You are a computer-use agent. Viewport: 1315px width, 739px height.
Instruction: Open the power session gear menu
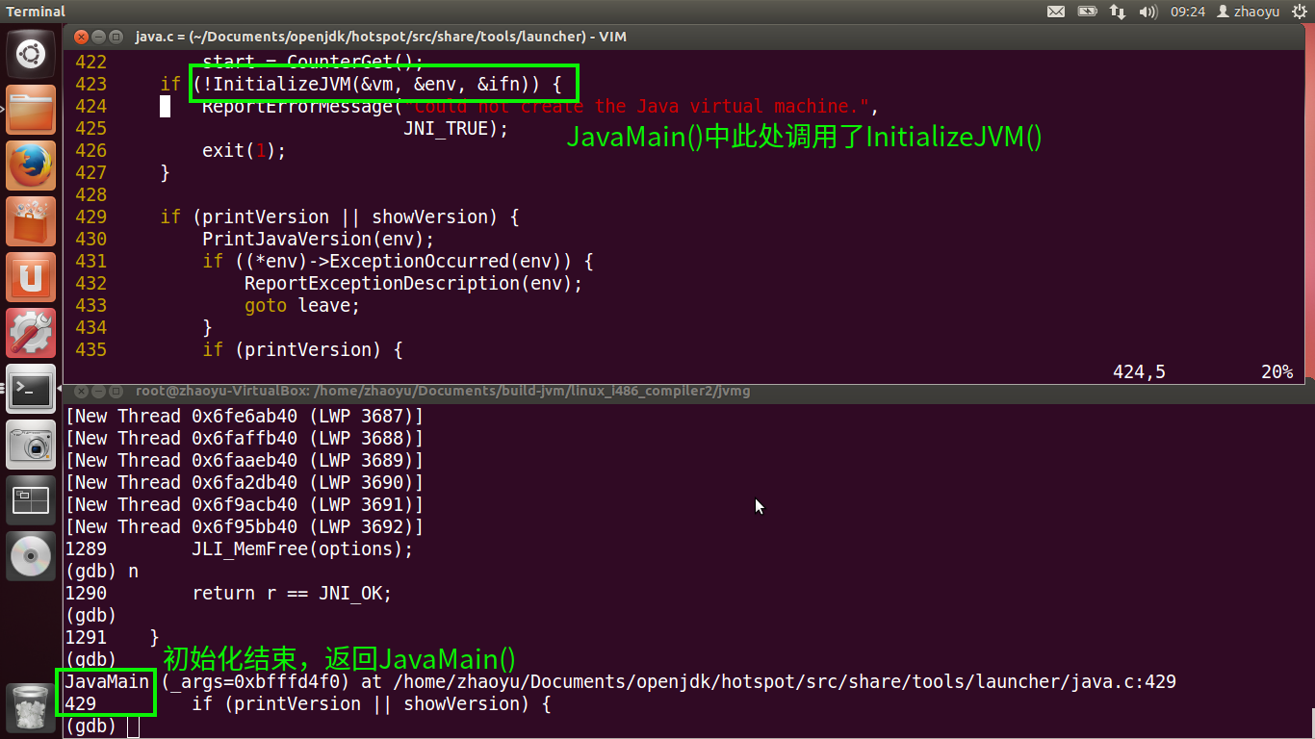click(x=1300, y=12)
